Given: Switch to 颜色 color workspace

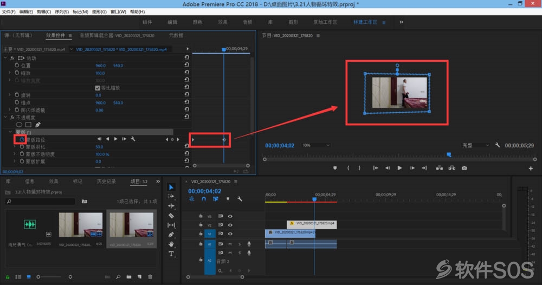Looking at the screenshot, I should (197, 22).
